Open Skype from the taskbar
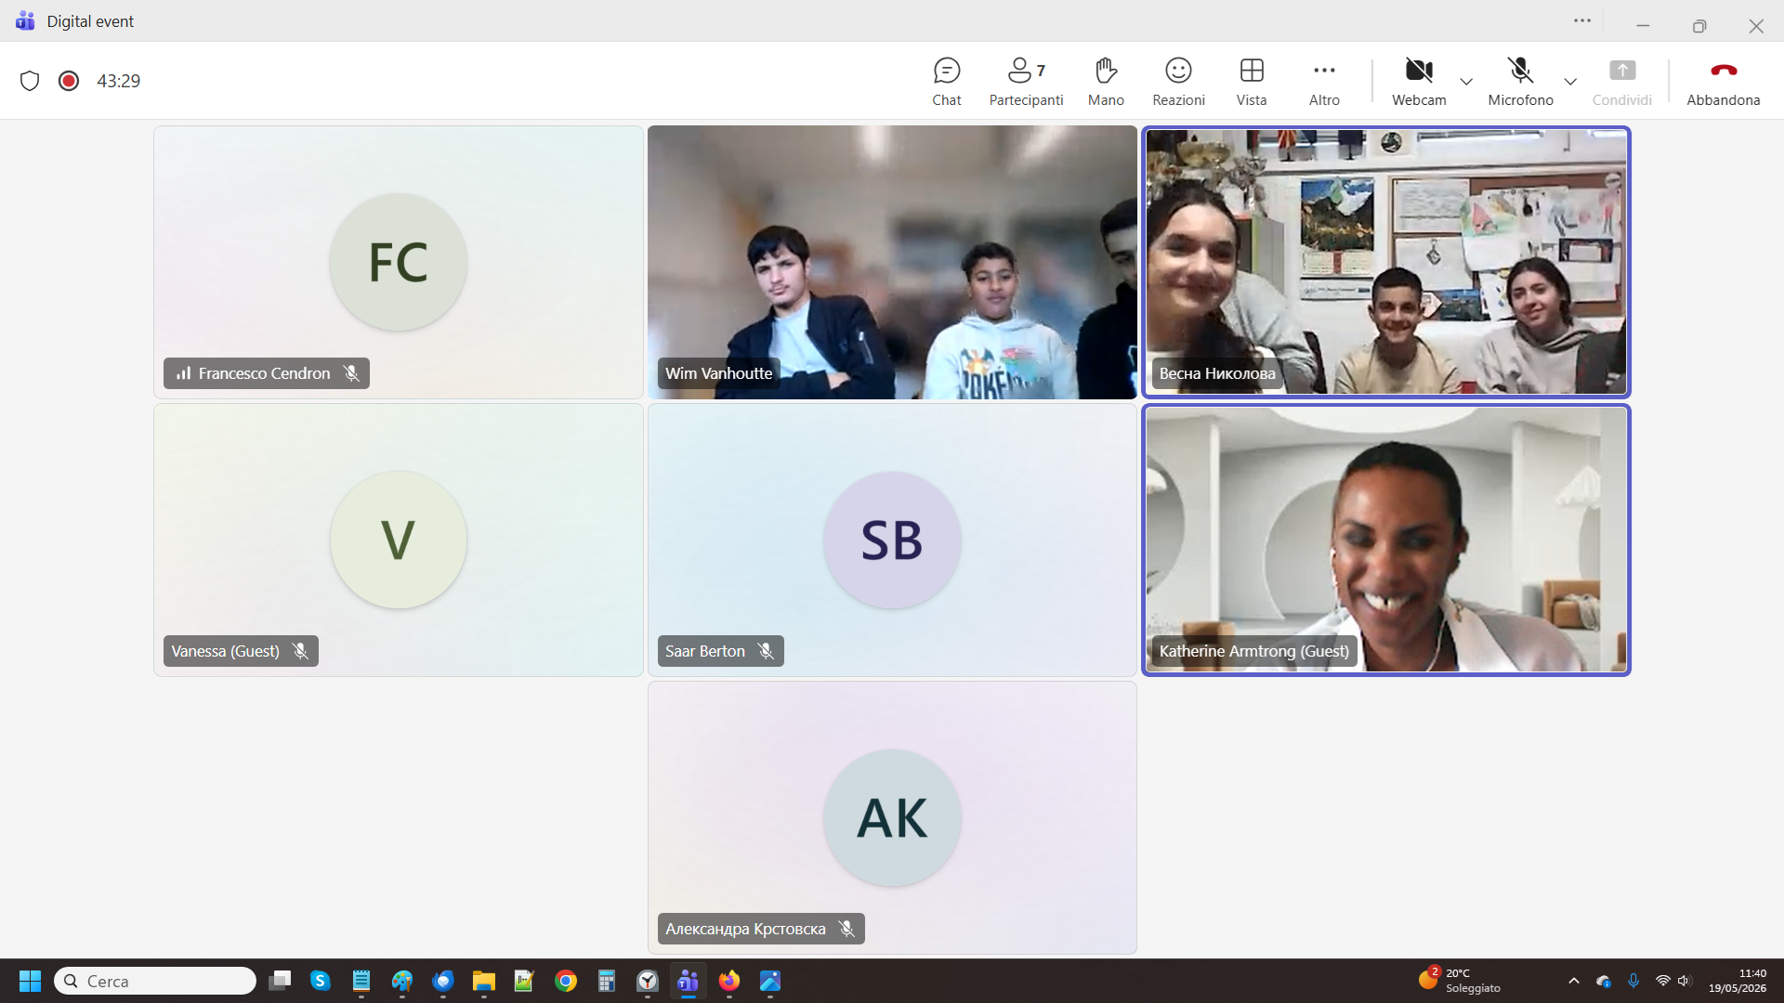This screenshot has width=1784, height=1003. (x=321, y=981)
